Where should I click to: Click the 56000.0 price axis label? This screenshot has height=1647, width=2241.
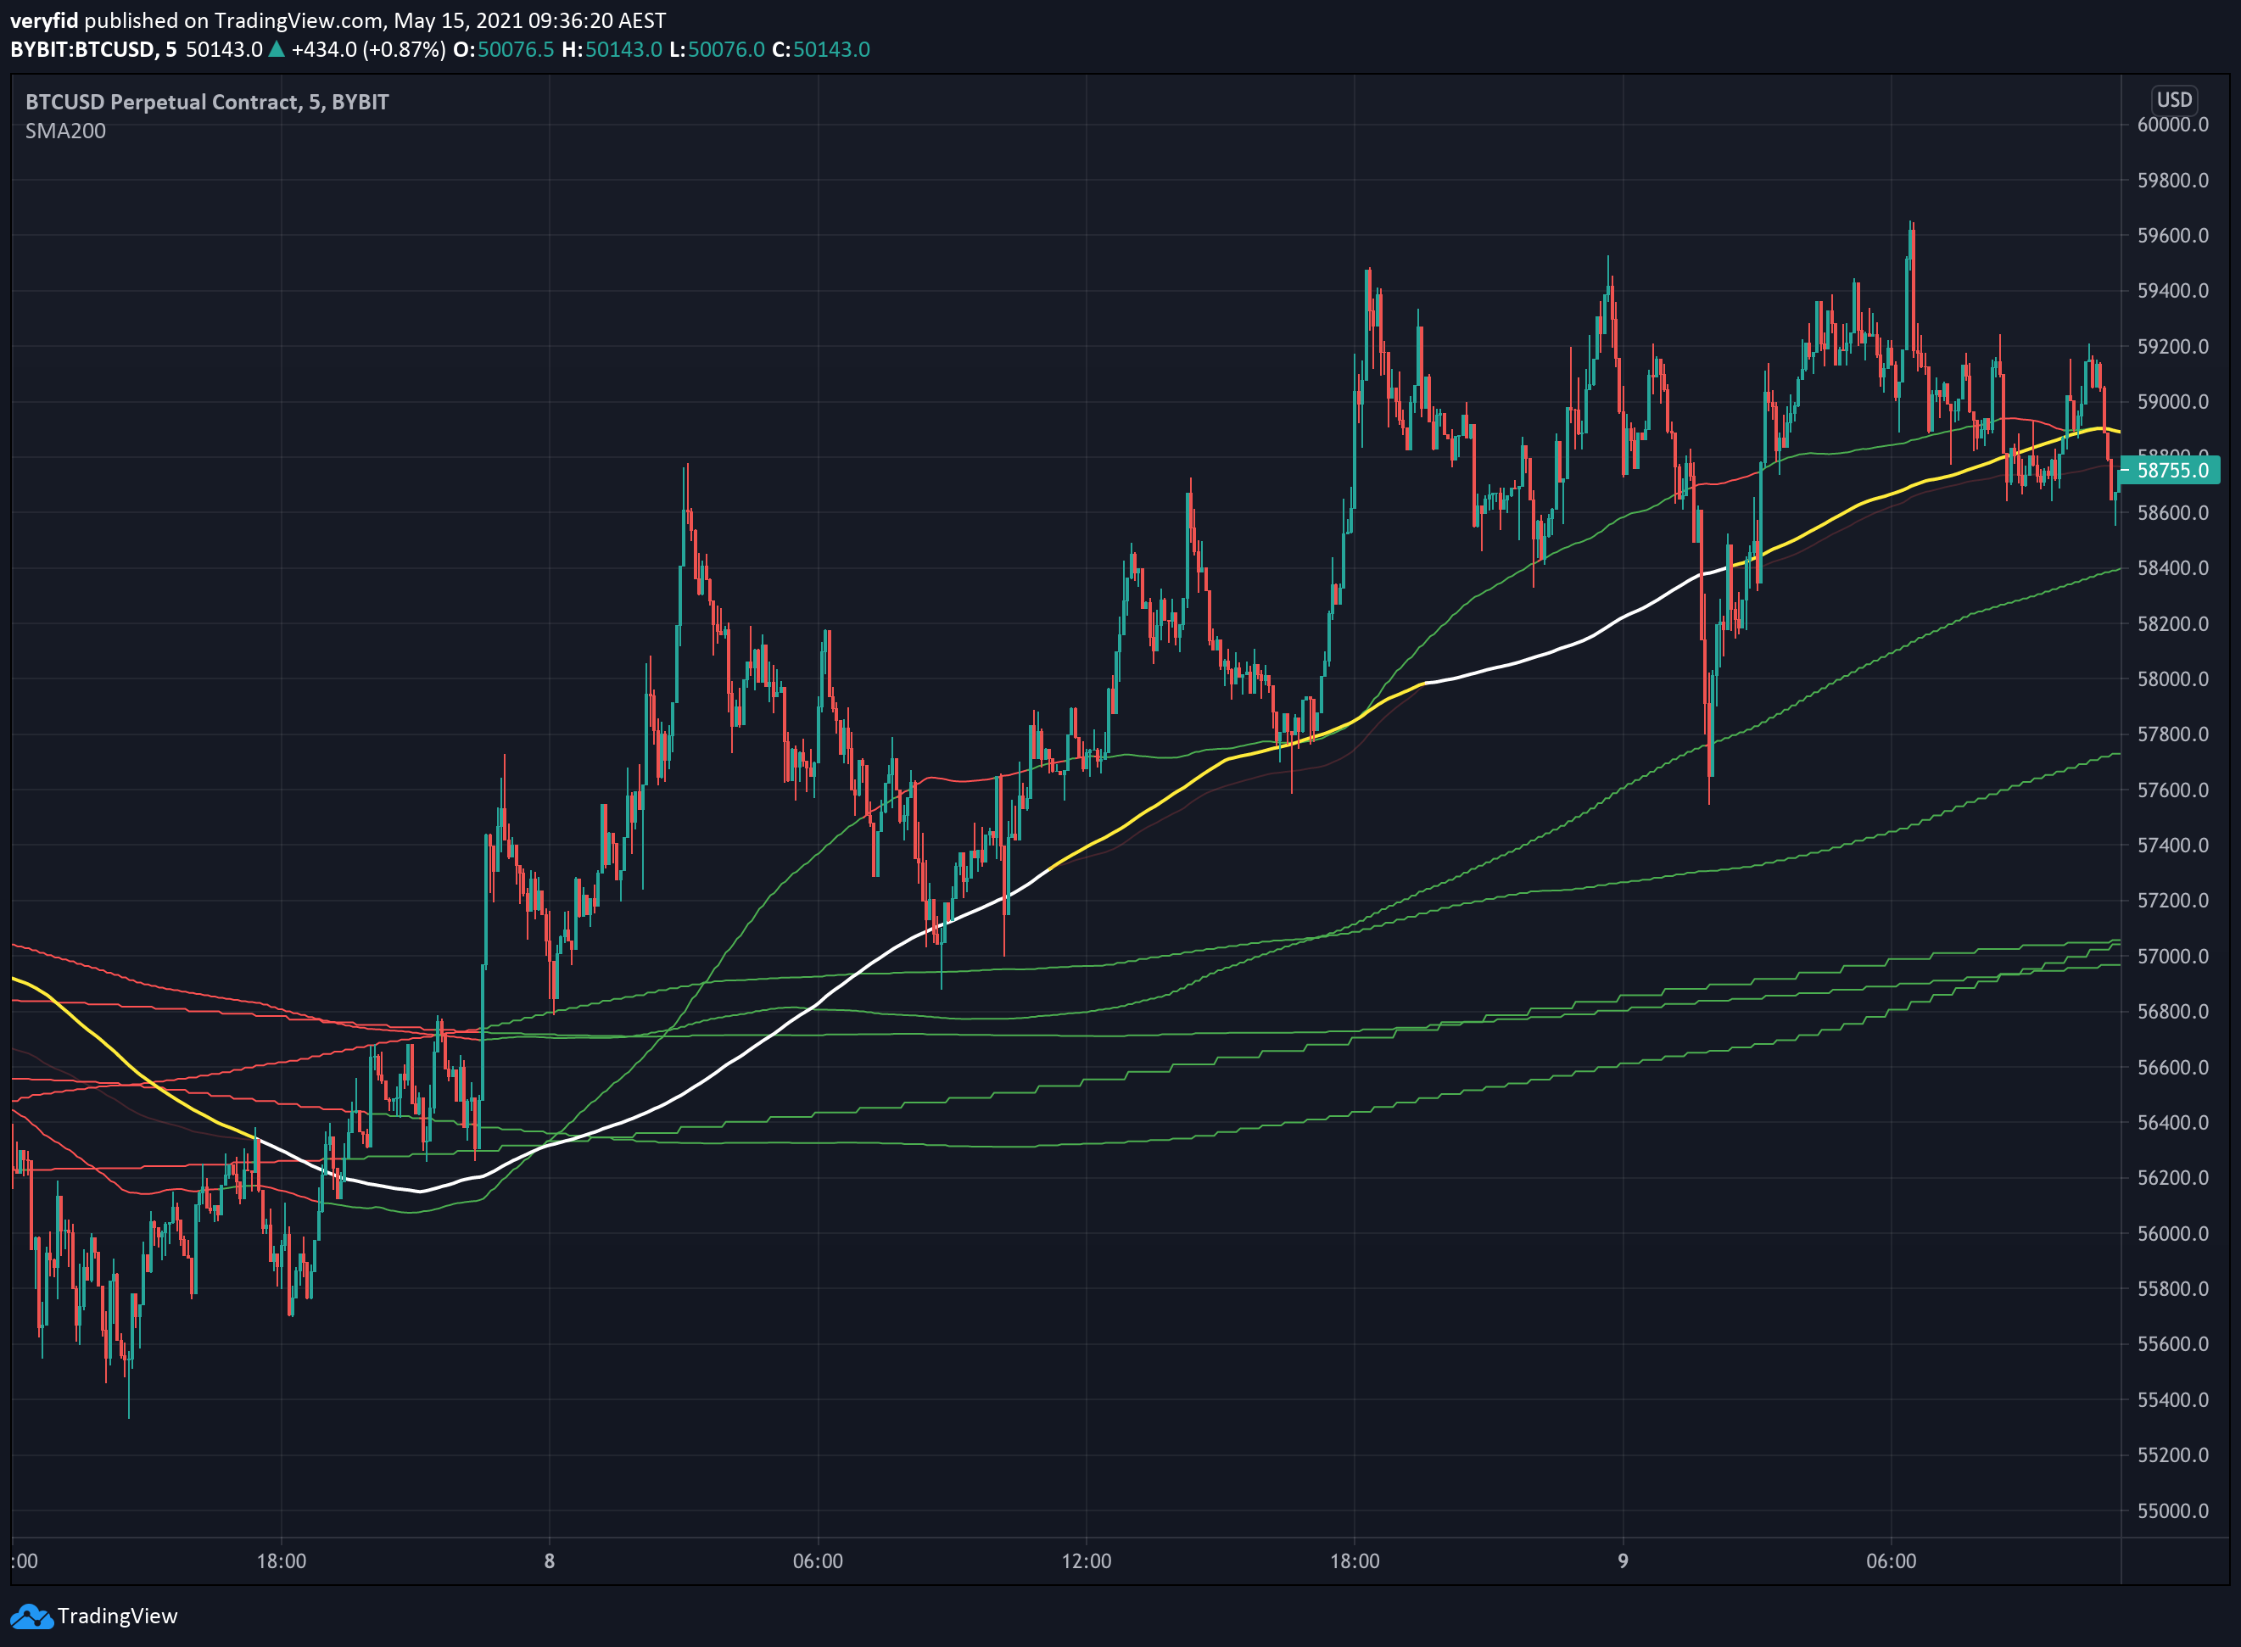2172,1233
